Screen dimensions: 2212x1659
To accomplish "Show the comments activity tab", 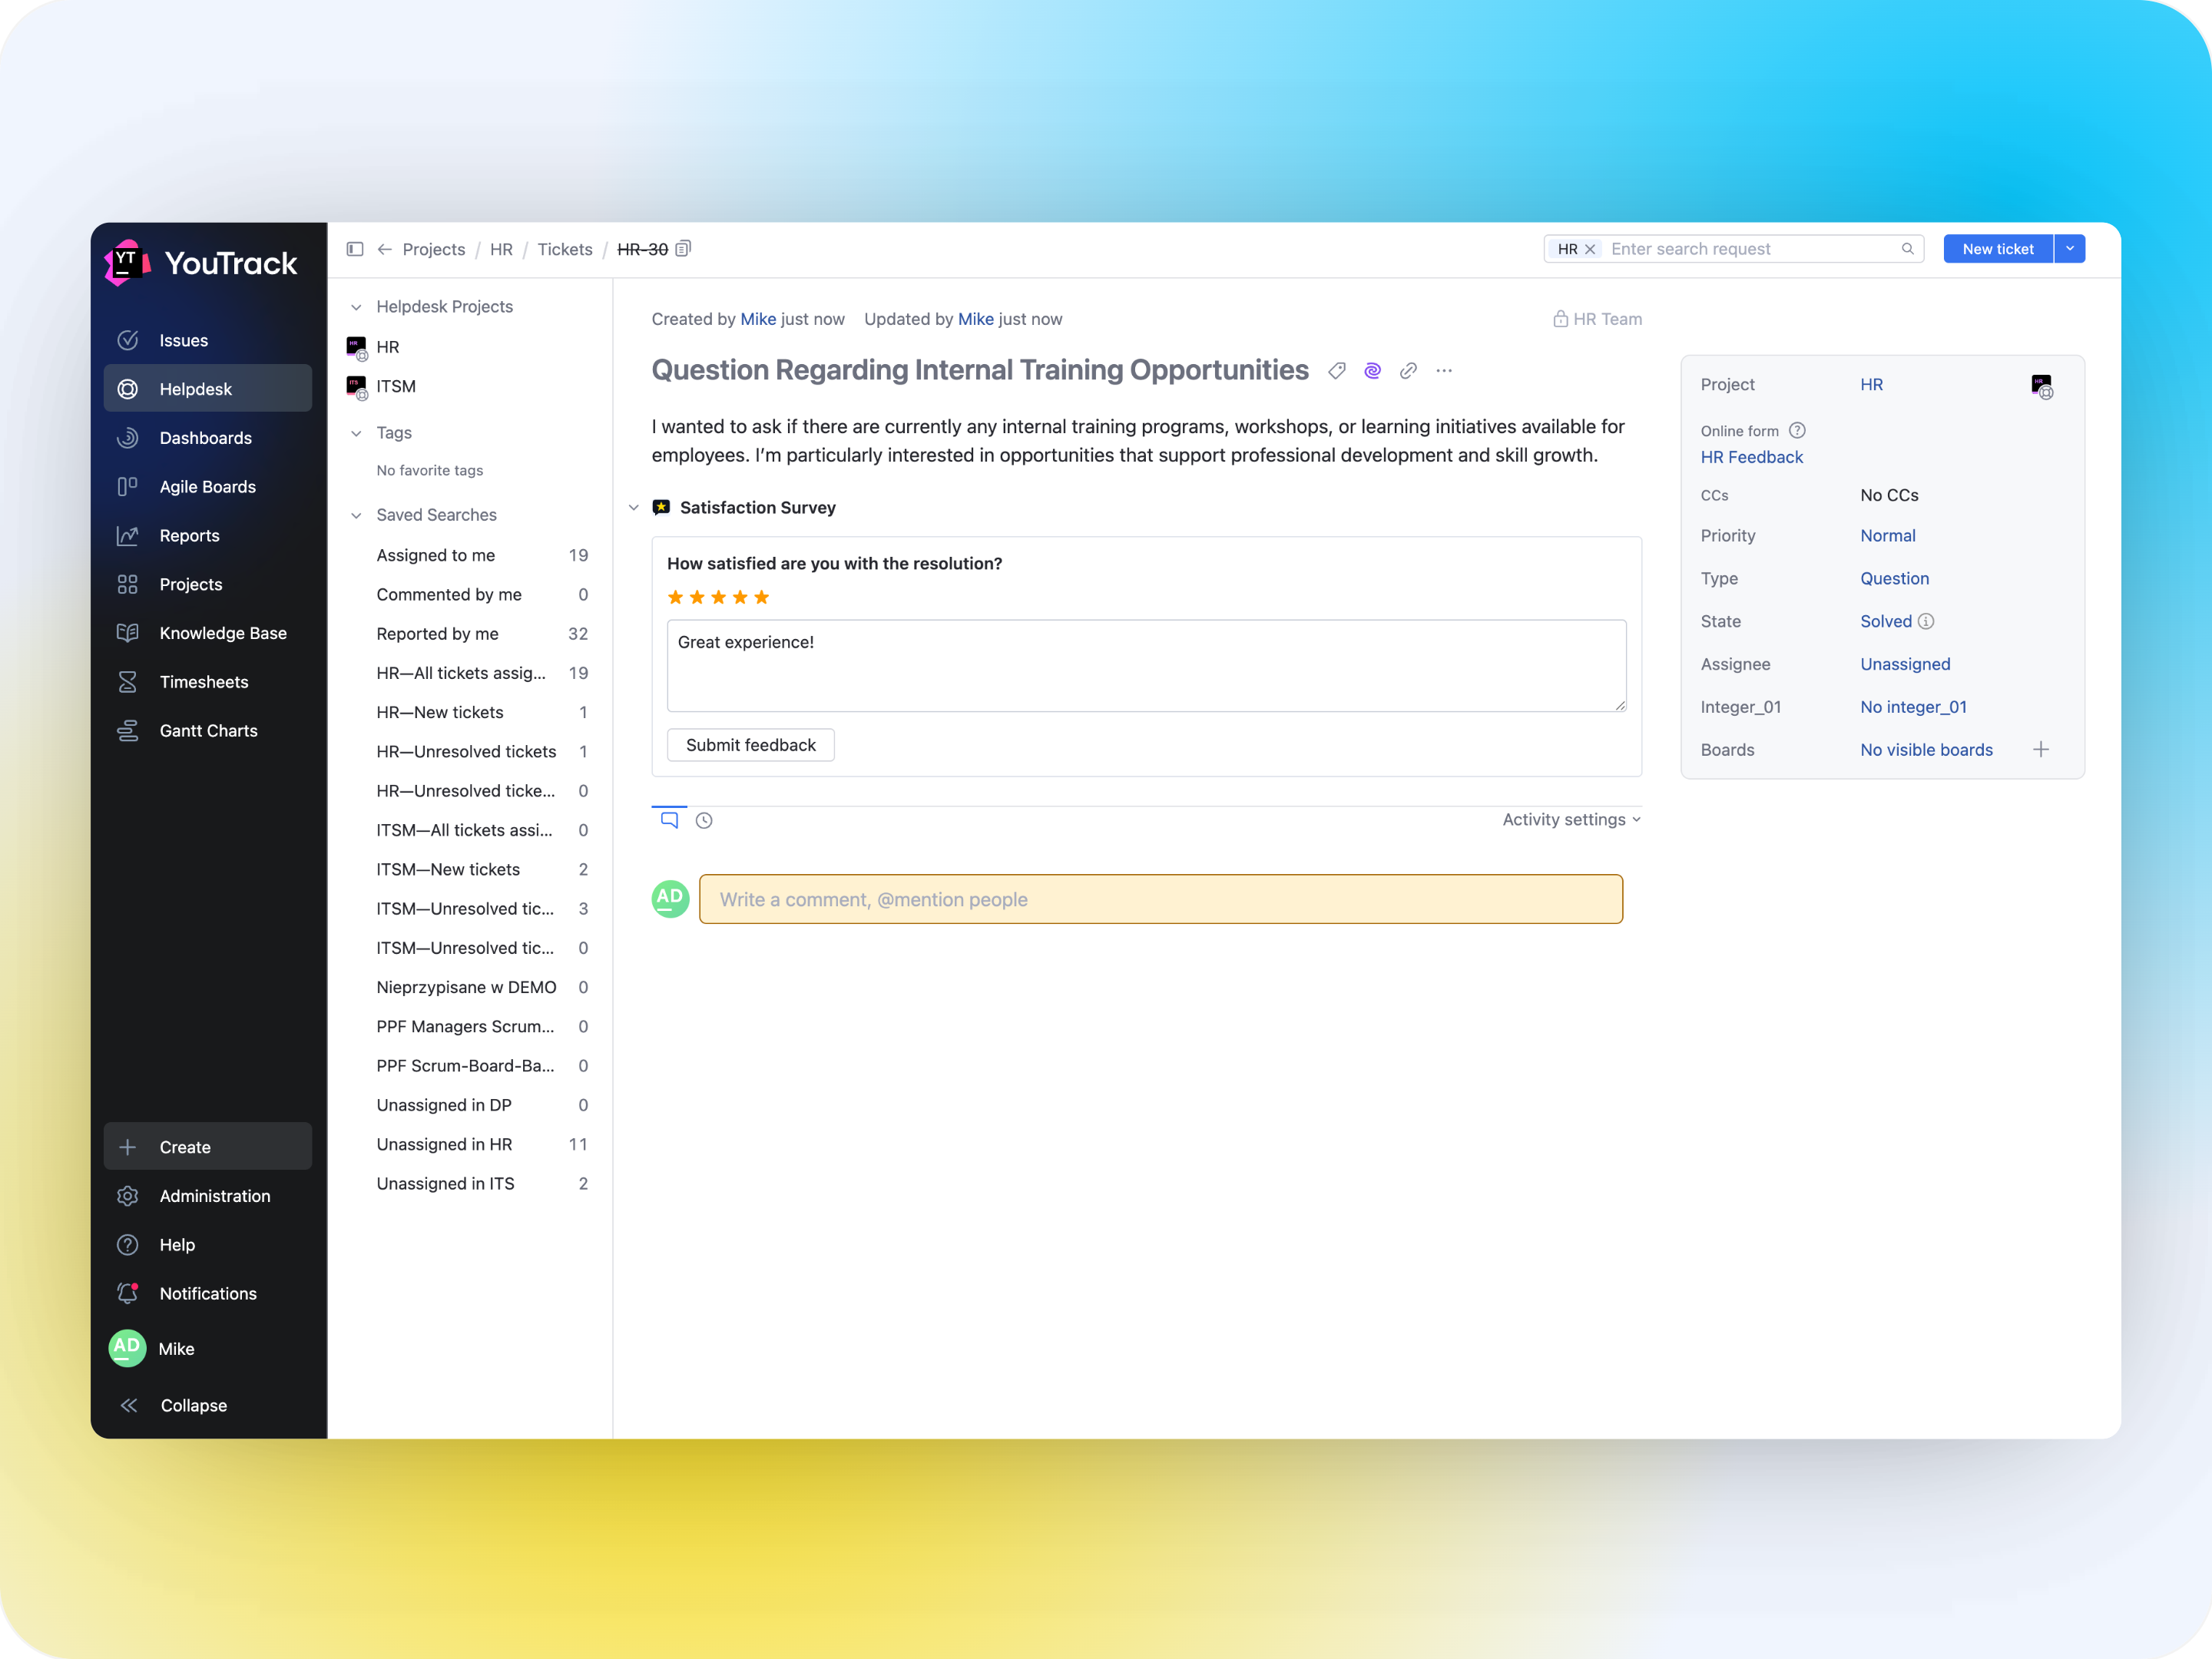I will tap(669, 820).
